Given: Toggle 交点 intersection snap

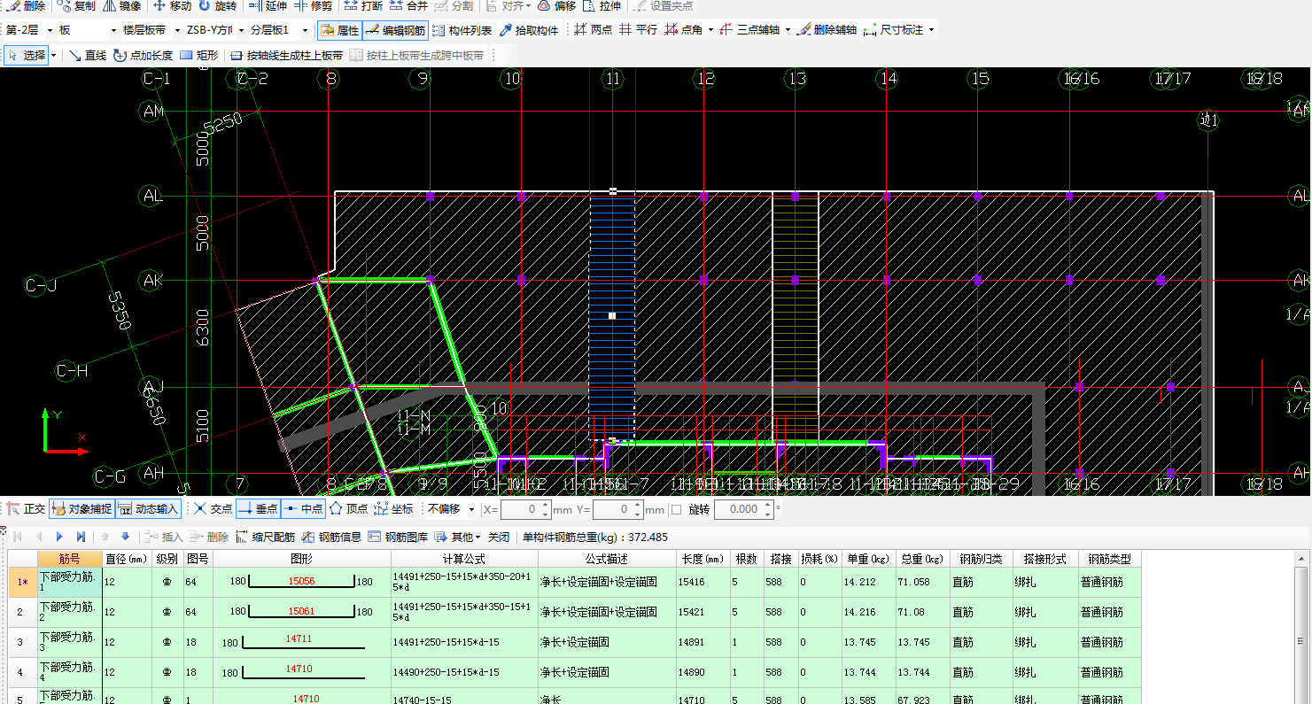Looking at the screenshot, I should (x=213, y=509).
